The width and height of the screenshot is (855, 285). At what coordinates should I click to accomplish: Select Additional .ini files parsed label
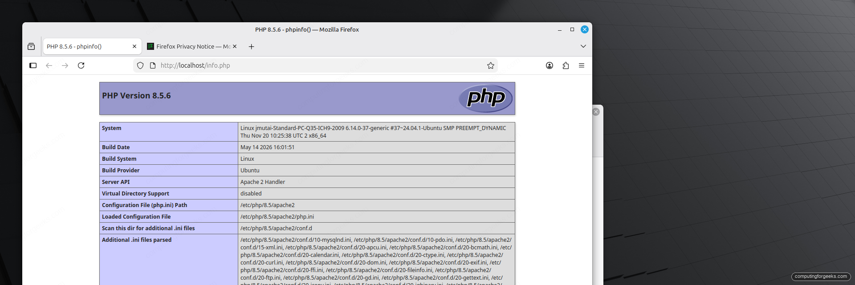(137, 240)
